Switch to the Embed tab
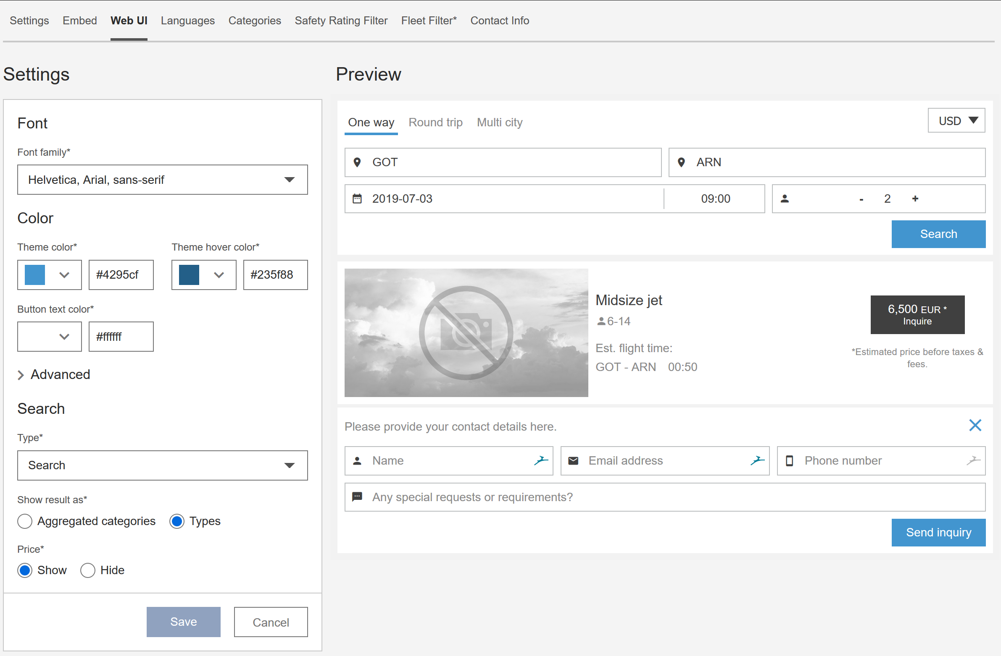This screenshot has width=1001, height=656. [80, 21]
